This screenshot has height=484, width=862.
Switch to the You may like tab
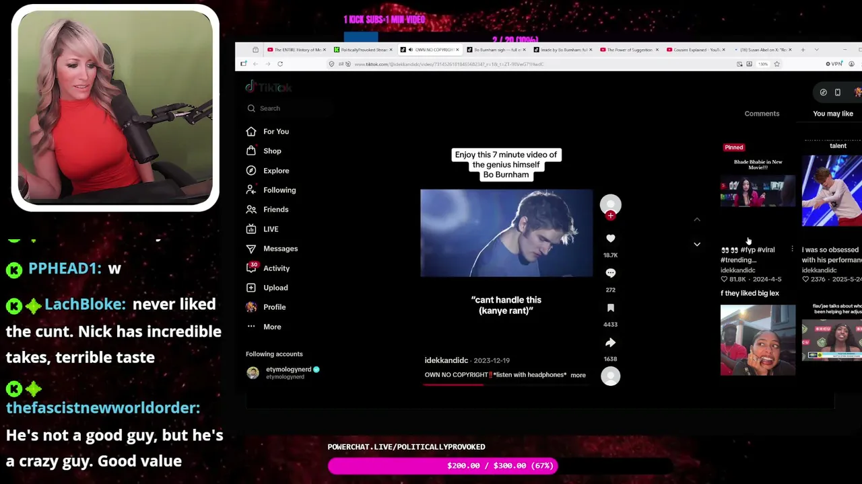click(x=833, y=114)
